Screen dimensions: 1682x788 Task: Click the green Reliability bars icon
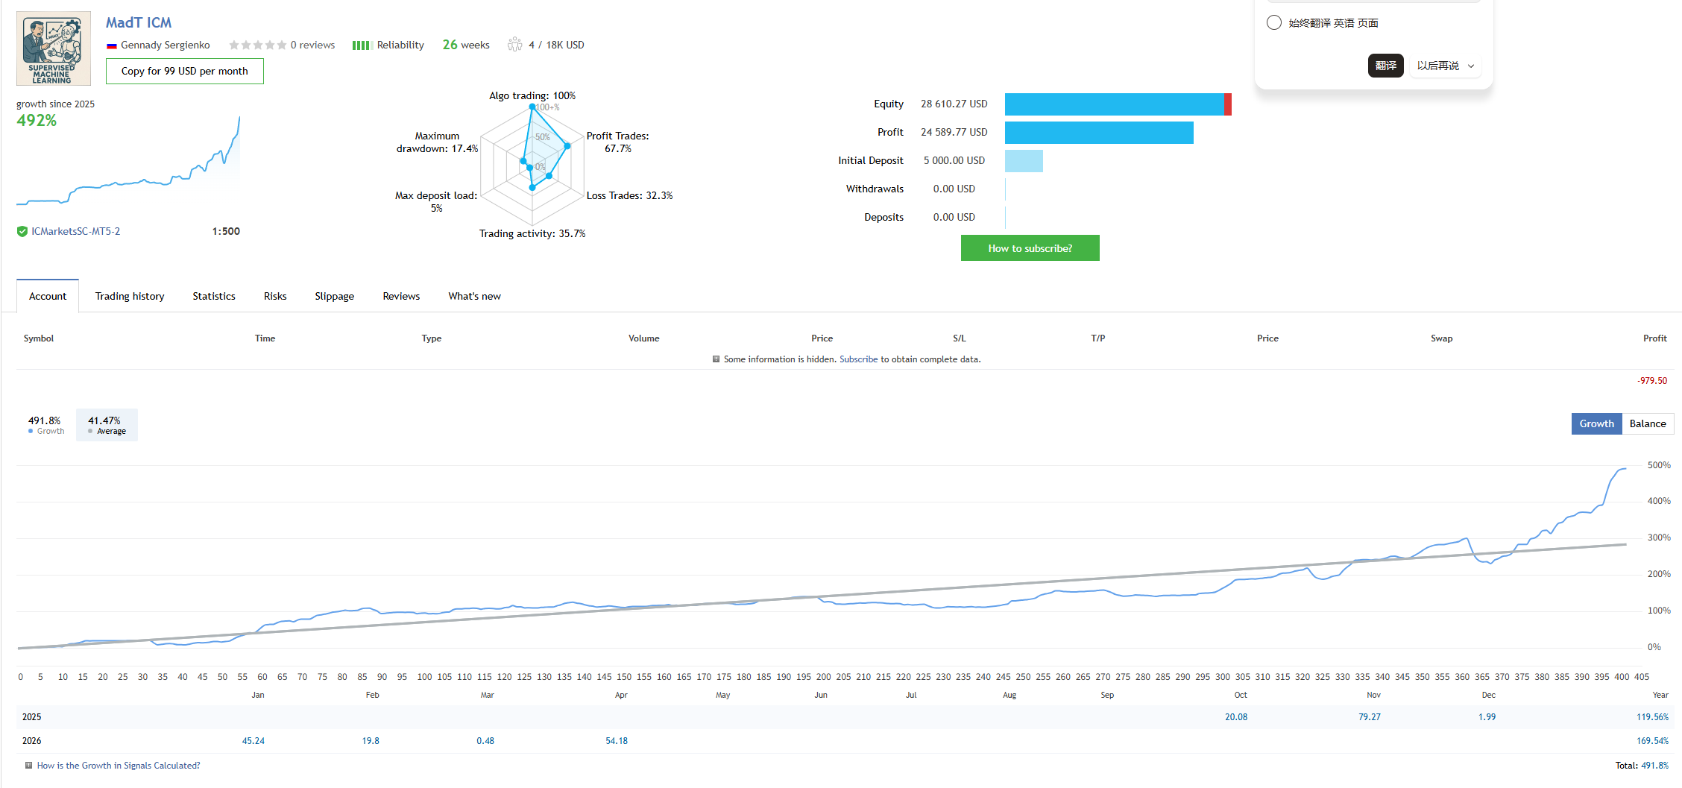point(362,45)
